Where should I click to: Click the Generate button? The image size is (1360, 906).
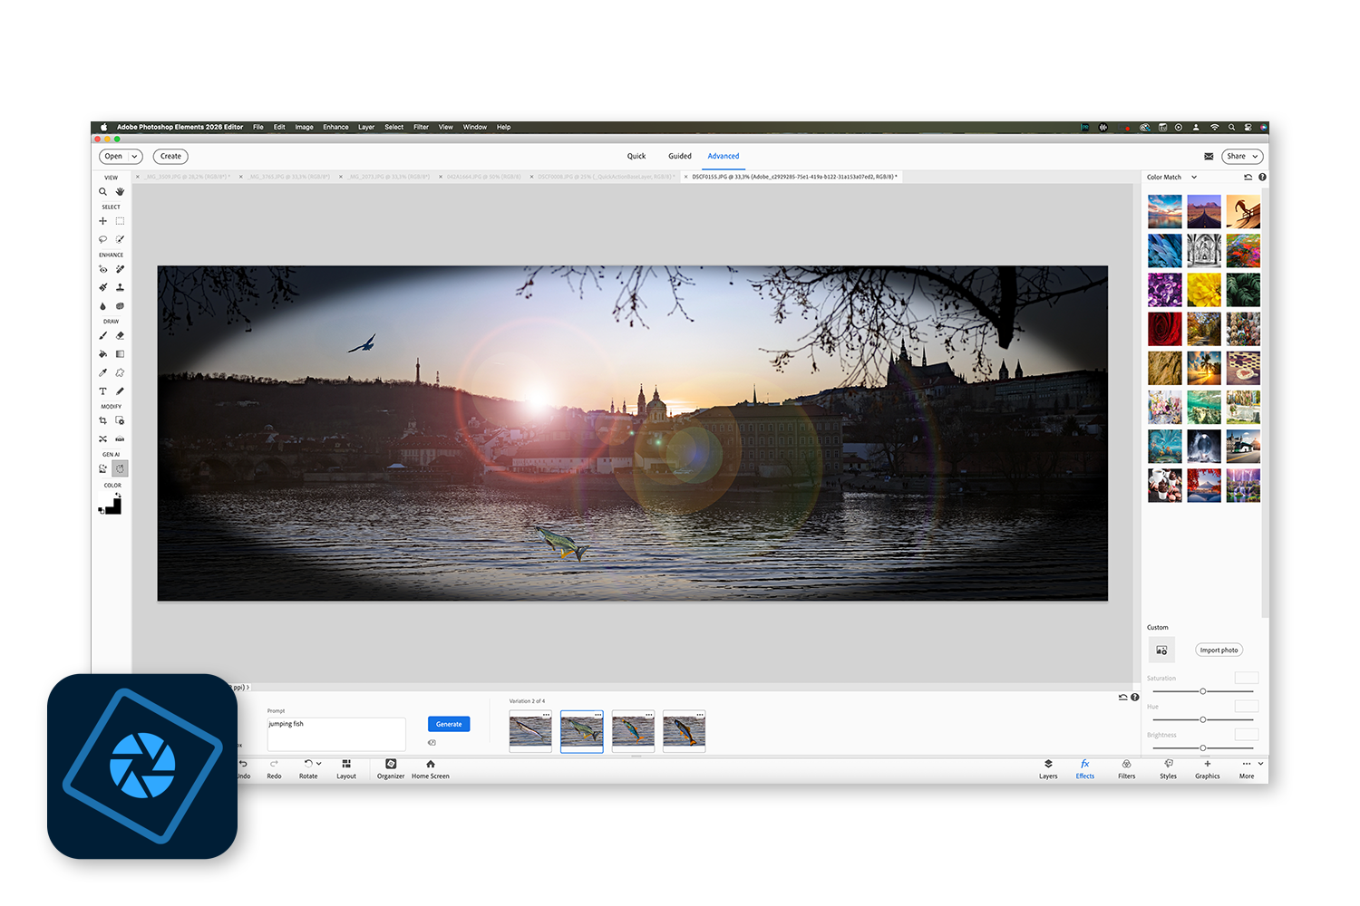tap(449, 724)
